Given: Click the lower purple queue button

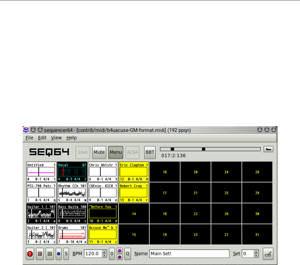Looking at the screenshot, I should [120, 257].
